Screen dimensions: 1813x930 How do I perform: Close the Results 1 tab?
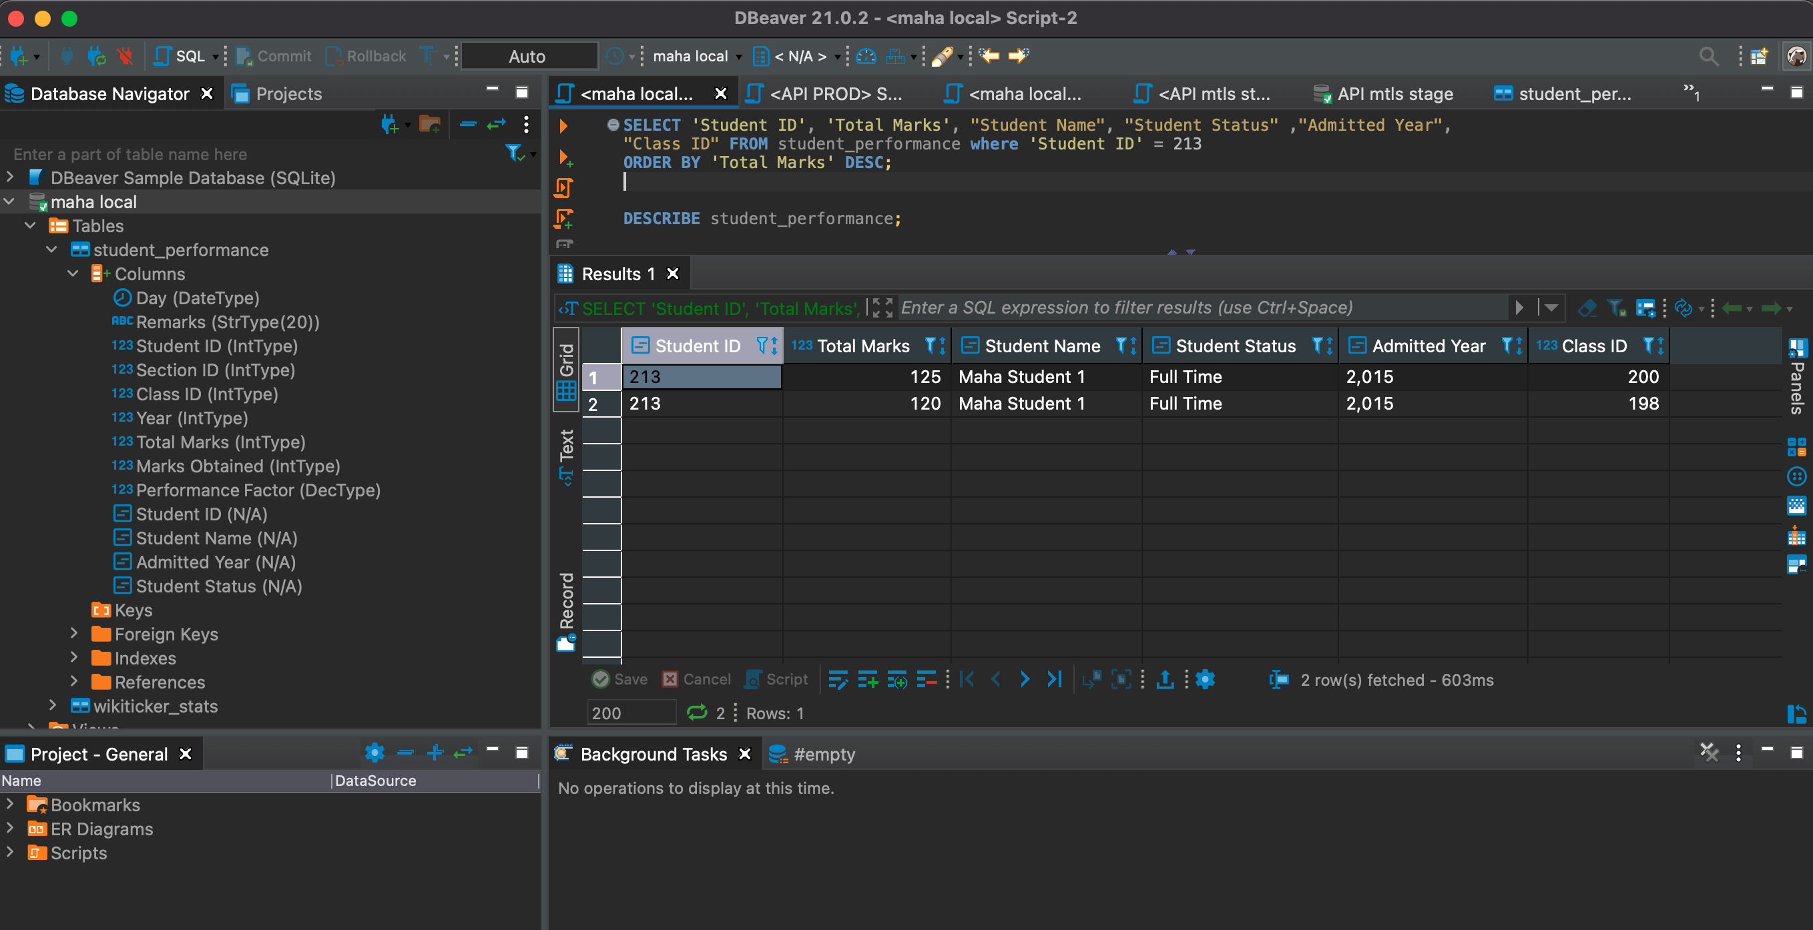point(673,274)
